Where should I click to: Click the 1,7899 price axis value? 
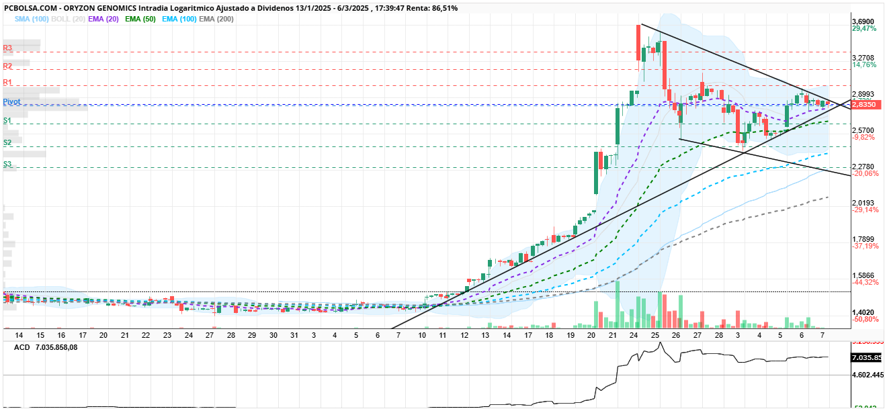pyautogui.click(x=863, y=240)
